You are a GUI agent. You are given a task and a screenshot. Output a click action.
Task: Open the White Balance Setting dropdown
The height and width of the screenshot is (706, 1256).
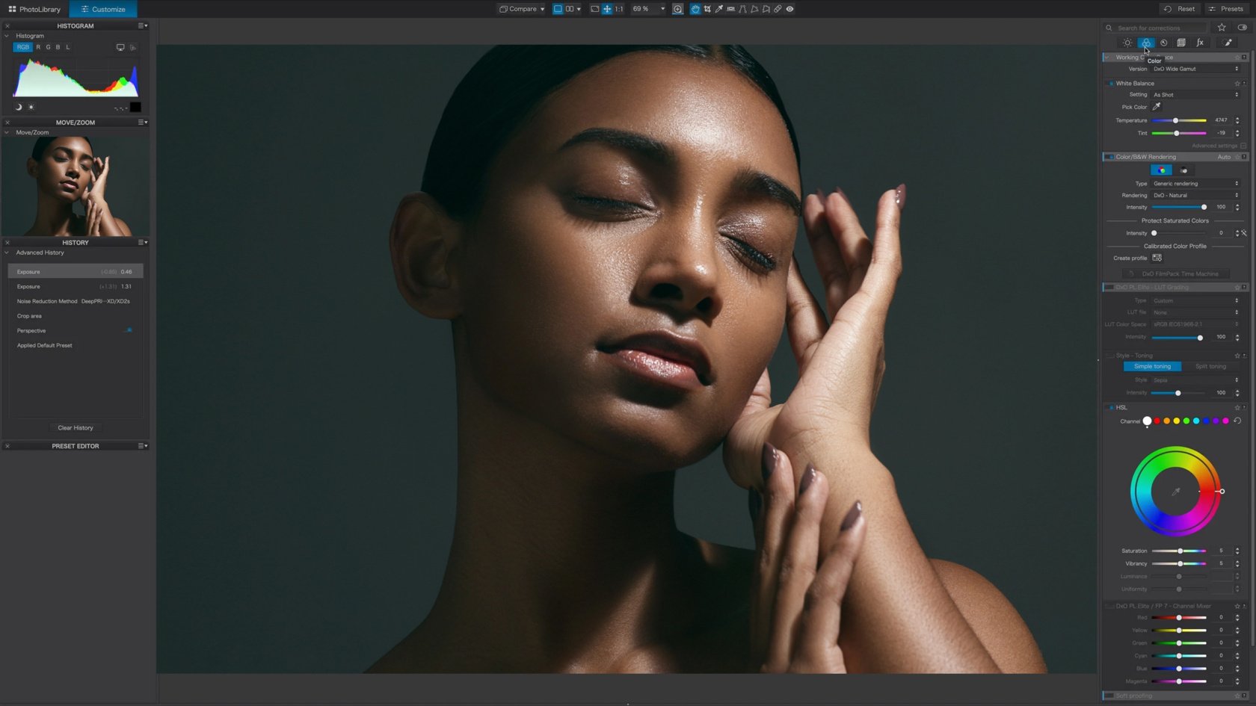click(x=1195, y=95)
